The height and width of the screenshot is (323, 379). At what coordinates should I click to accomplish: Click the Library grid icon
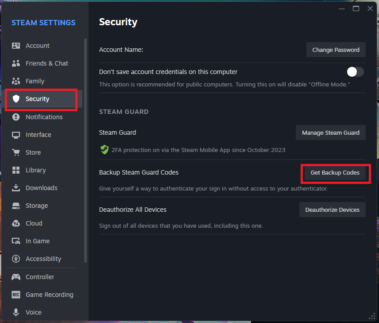pos(16,170)
